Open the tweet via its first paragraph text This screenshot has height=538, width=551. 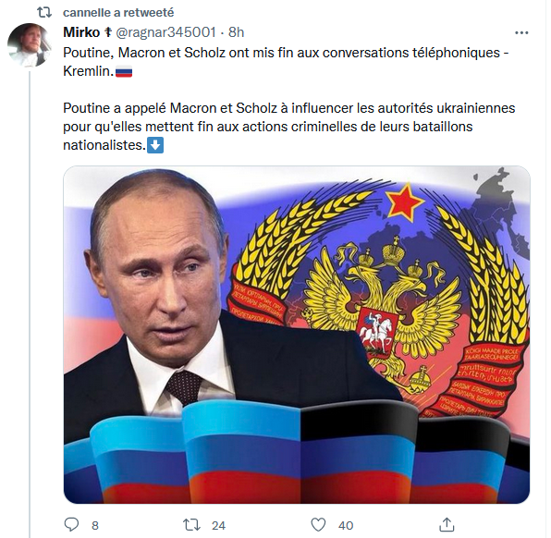coord(286,62)
